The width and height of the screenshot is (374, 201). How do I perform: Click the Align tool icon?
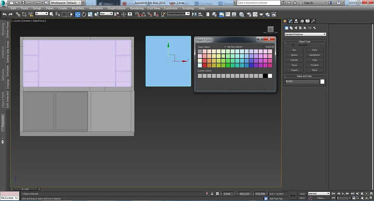click(201, 14)
